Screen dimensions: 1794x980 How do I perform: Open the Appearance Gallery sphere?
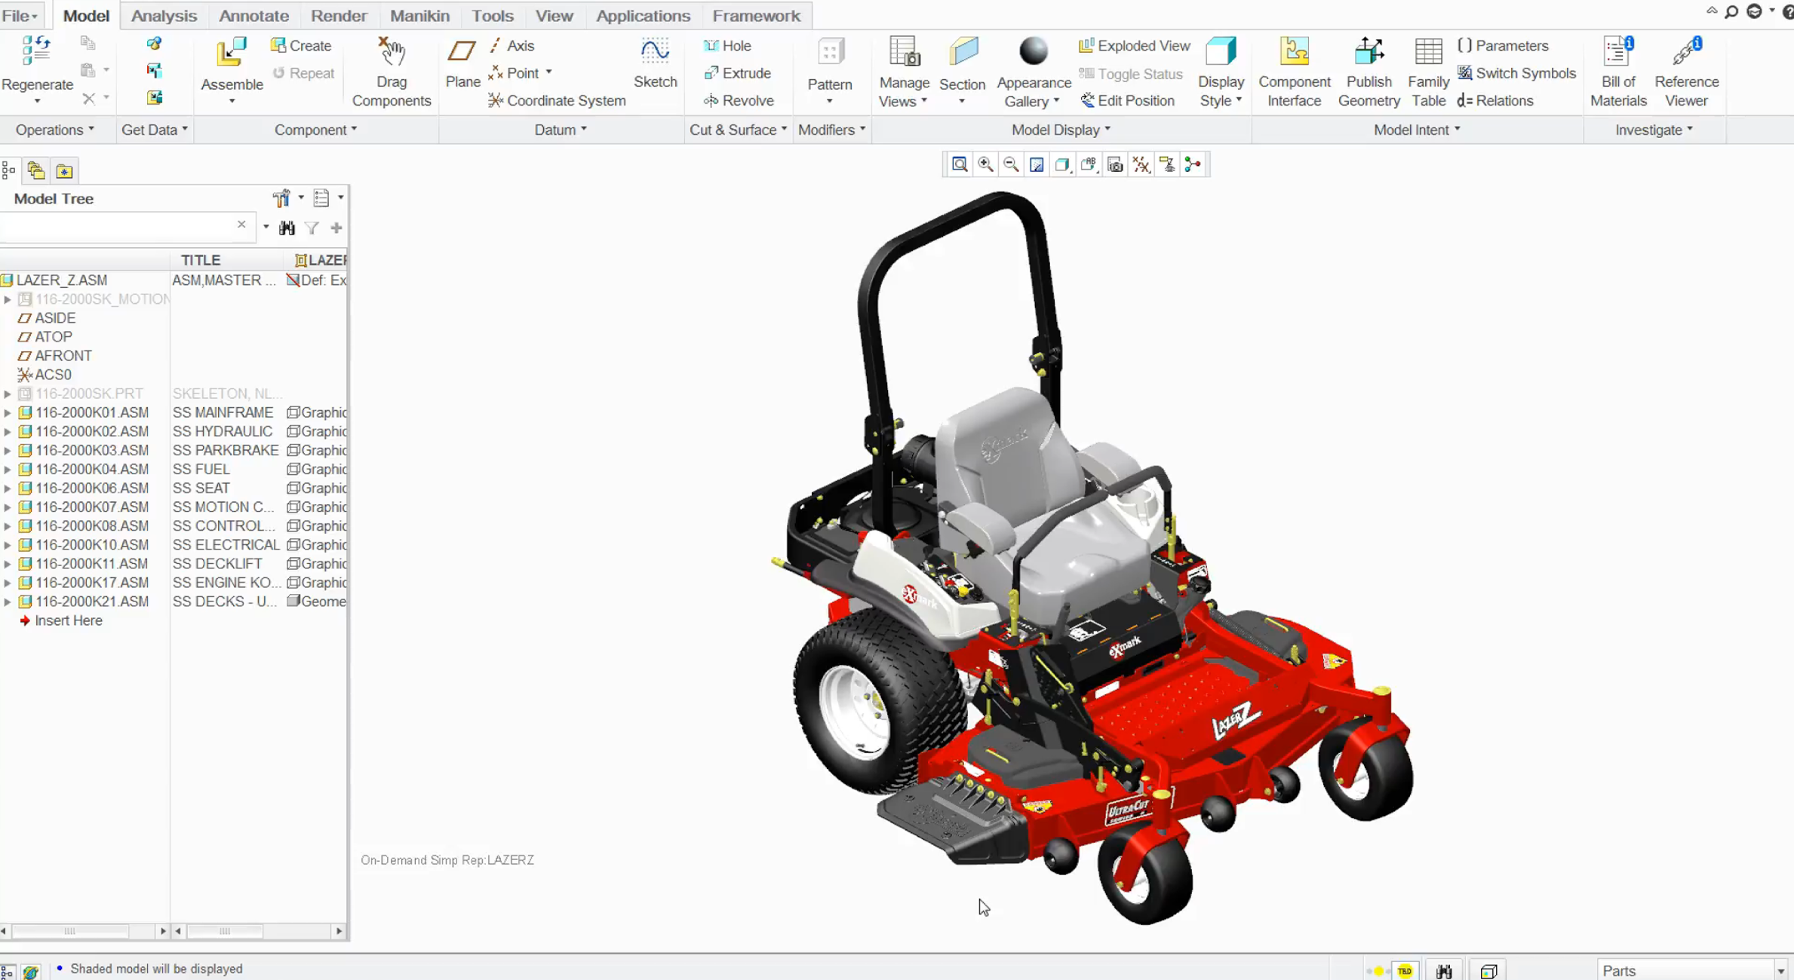(x=1034, y=51)
